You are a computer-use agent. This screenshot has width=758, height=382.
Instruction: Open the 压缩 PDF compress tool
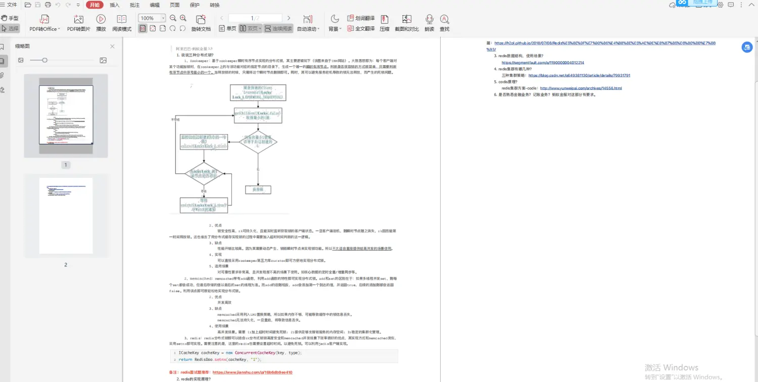pyautogui.click(x=384, y=23)
